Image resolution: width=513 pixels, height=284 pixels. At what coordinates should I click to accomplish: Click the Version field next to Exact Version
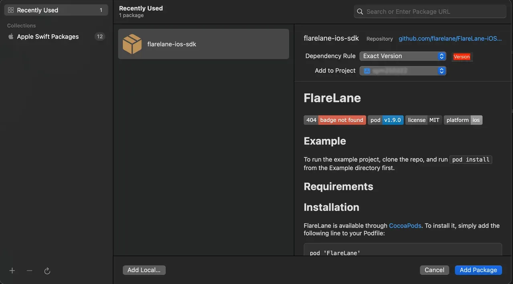(462, 57)
